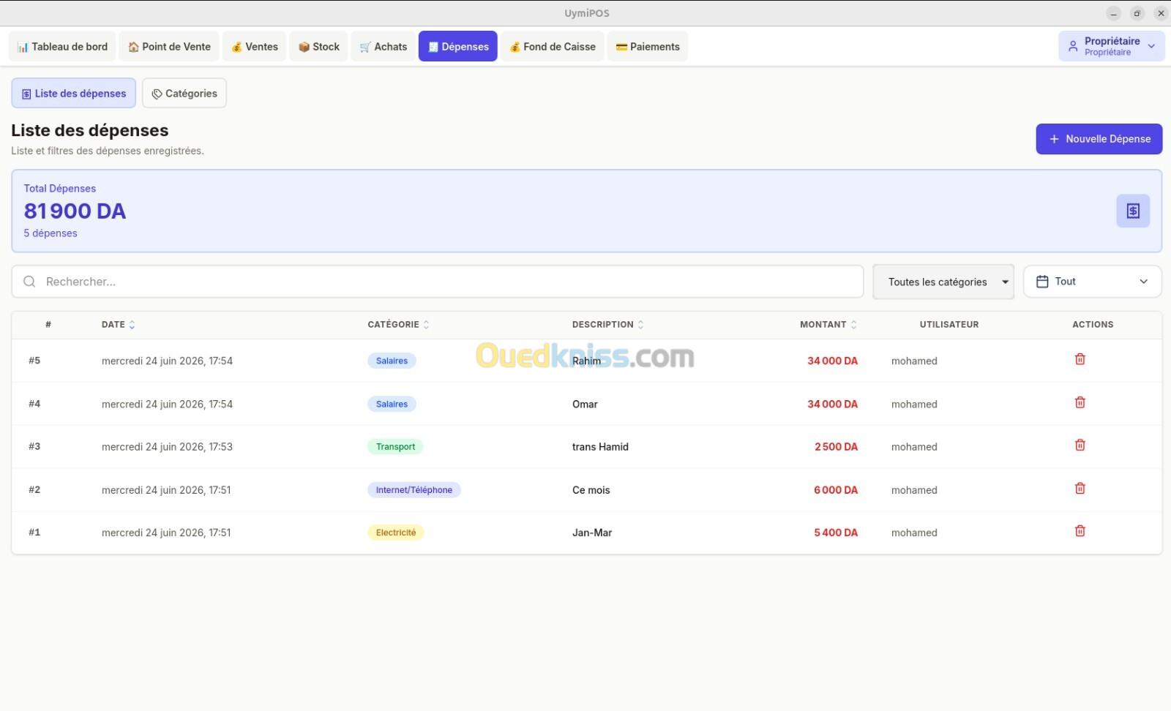Delete expense #4 Omar with trash icon
The image size is (1171, 711).
click(x=1080, y=402)
